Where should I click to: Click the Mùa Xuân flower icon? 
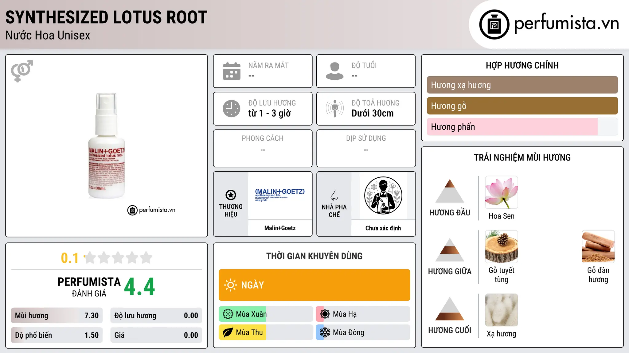click(x=228, y=314)
